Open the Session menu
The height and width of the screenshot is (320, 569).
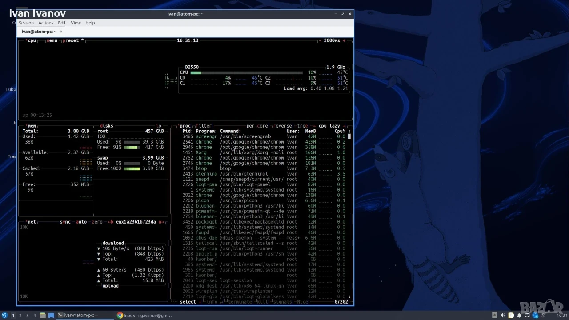click(x=26, y=23)
